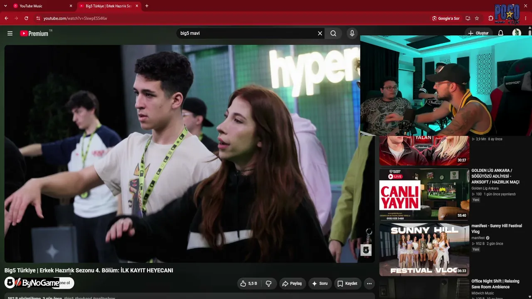The height and width of the screenshot is (299, 532).
Task: Bookmark this page with the star
Action: point(477,18)
